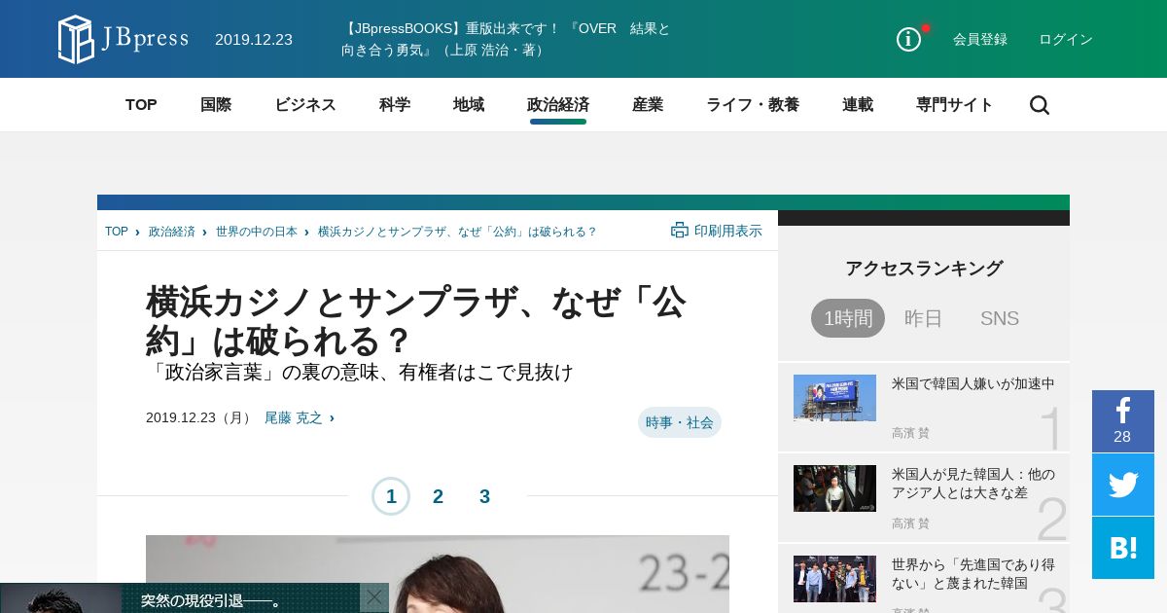Bookmark article on Hatena B!
This screenshot has width=1167, height=613.
pos(1123,548)
